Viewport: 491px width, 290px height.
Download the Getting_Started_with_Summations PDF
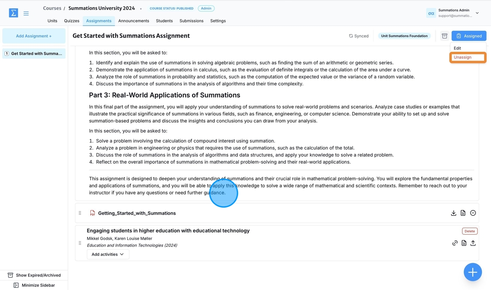(x=453, y=213)
